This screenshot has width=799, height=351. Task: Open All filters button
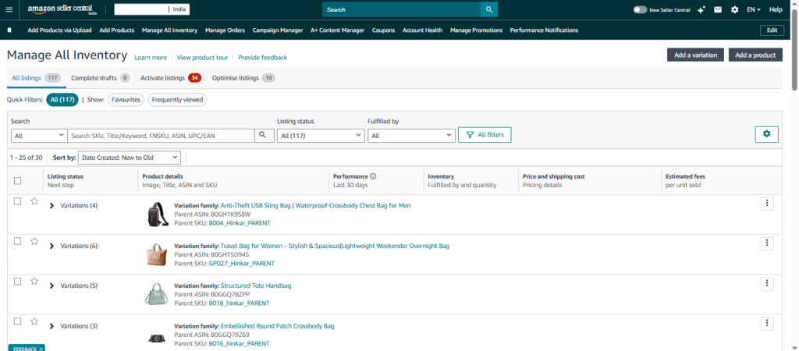[x=485, y=135]
